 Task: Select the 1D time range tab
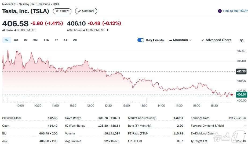7,40
